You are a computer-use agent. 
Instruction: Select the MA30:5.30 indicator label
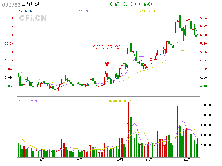pyautogui.click(x=147, y=11)
